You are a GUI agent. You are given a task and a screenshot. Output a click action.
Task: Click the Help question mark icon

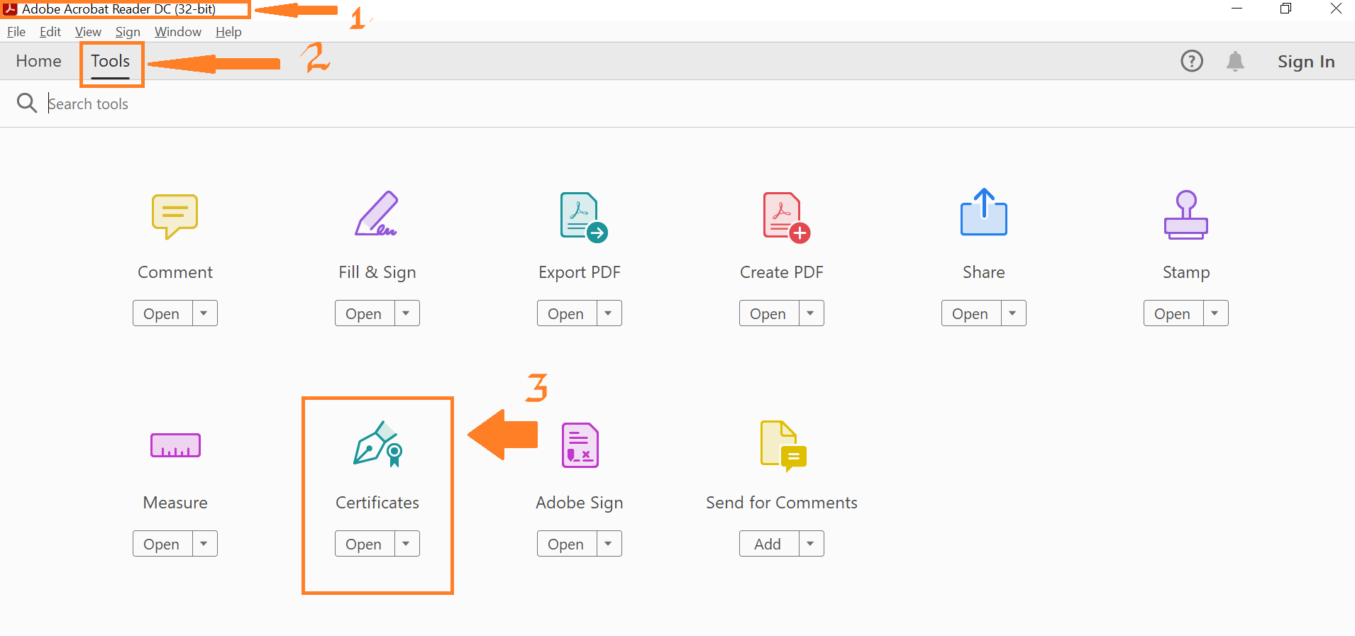click(1191, 62)
